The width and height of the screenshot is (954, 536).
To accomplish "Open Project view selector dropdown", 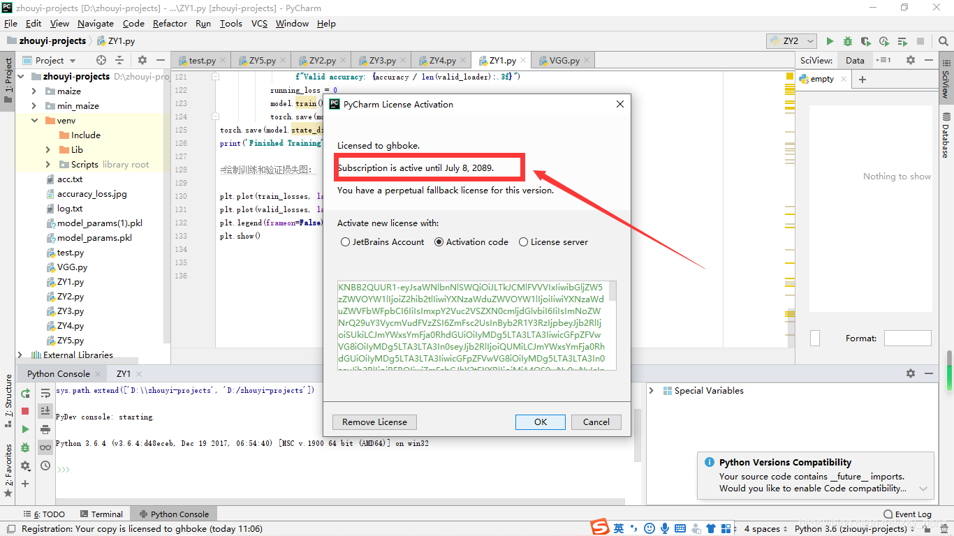I will point(50,60).
